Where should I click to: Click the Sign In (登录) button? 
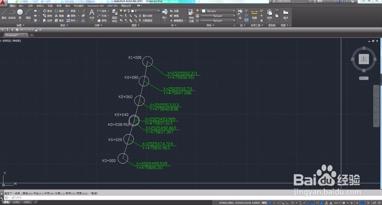pos(318,1)
